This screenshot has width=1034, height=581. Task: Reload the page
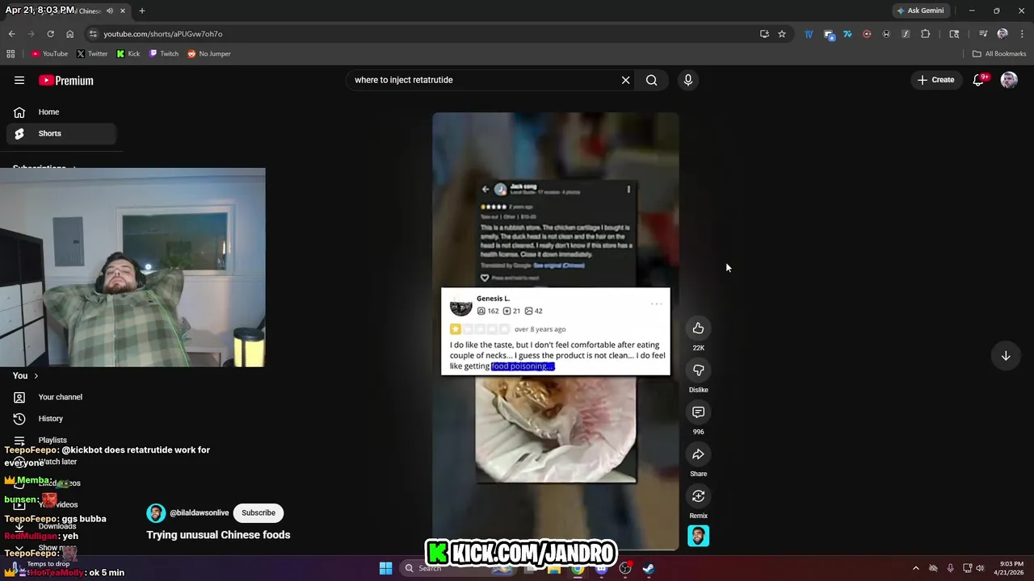[50, 34]
